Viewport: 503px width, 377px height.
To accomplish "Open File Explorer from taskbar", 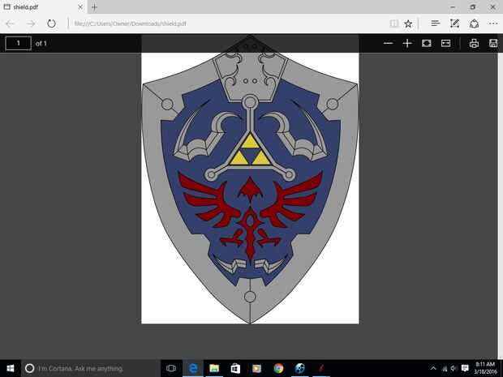I will (214, 368).
